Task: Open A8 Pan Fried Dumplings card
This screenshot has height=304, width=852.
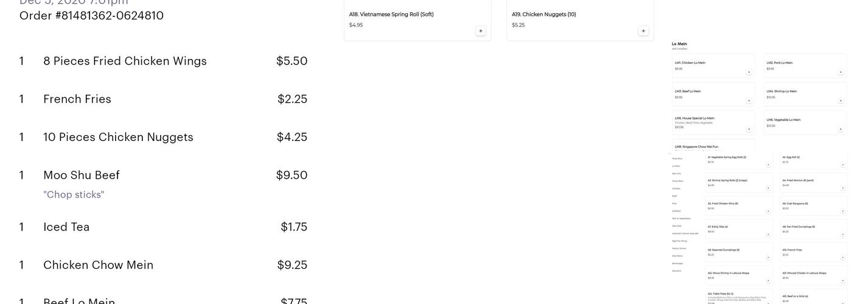Action: (x=814, y=229)
